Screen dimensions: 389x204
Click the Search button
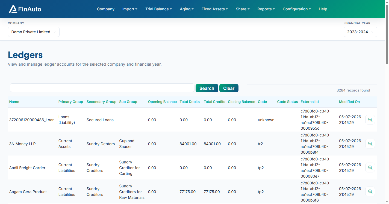pyautogui.click(x=207, y=88)
